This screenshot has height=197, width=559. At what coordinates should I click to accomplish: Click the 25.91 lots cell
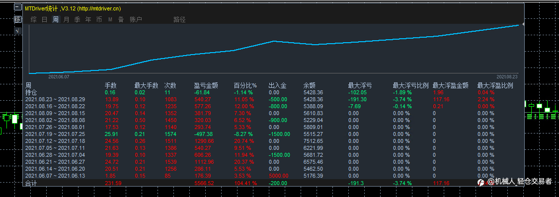[x=110, y=134]
